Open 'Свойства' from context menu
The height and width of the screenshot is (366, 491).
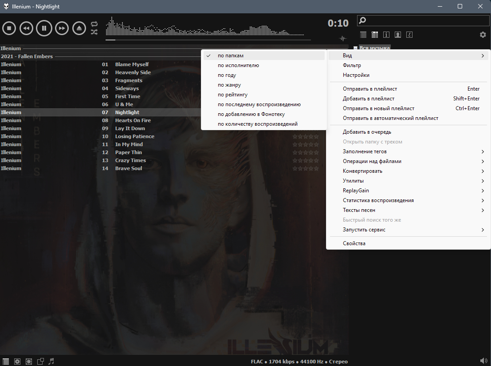409,243
